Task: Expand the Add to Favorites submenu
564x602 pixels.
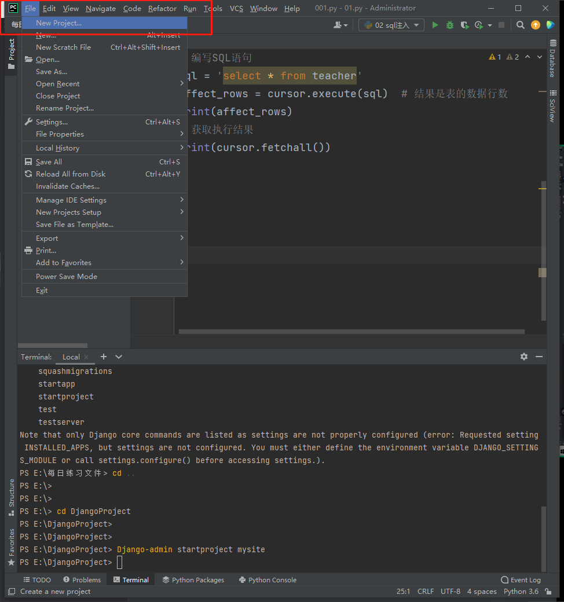Action: [104, 263]
